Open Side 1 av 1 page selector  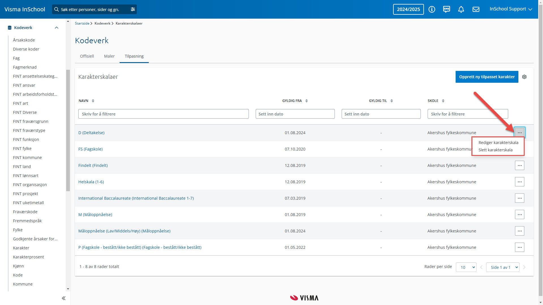(x=503, y=267)
